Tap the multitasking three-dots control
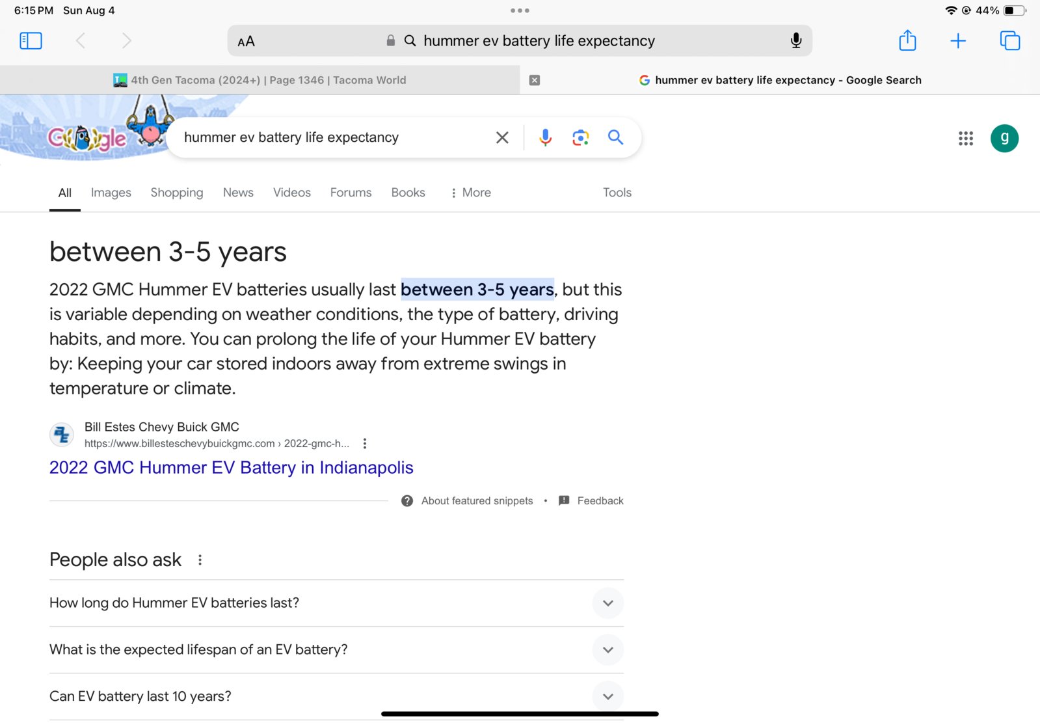Viewport: 1040px width, 723px height. coord(520,10)
